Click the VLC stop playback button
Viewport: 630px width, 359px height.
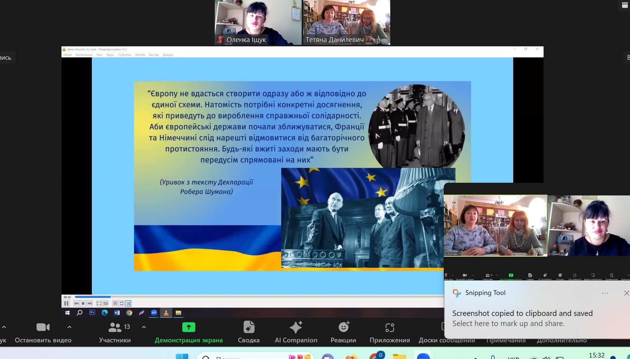pyautogui.click(x=83, y=304)
